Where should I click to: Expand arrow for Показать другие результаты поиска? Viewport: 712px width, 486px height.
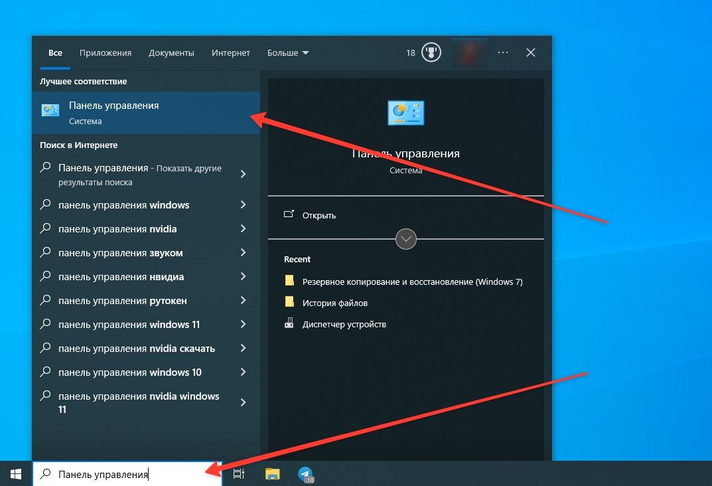click(243, 174)
